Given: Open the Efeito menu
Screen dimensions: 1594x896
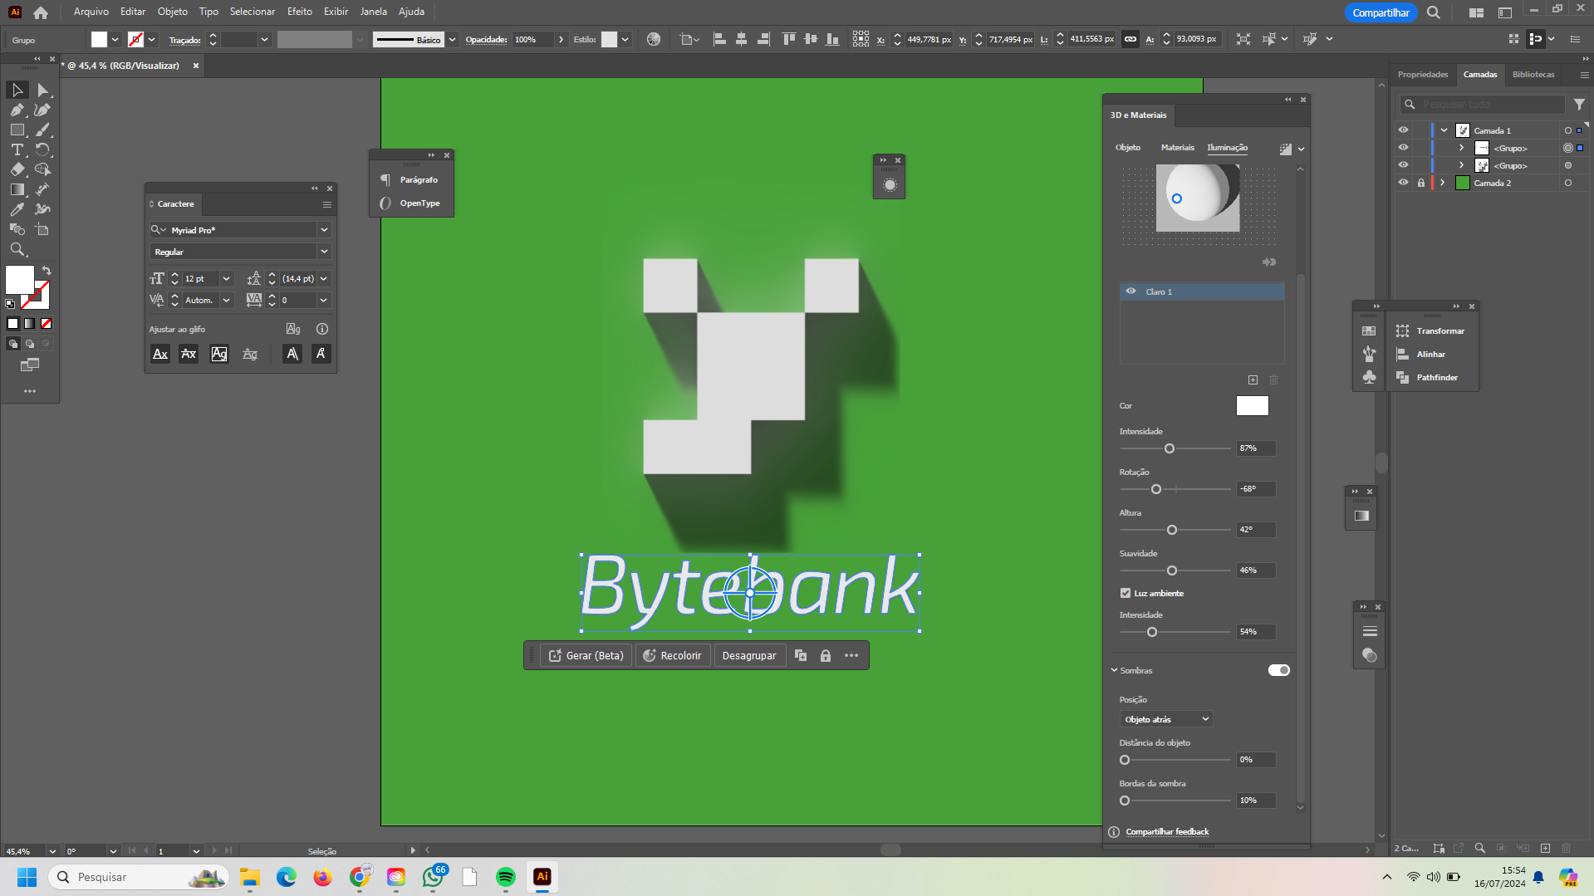Looking at the screenshot, I should coord(300,12).
